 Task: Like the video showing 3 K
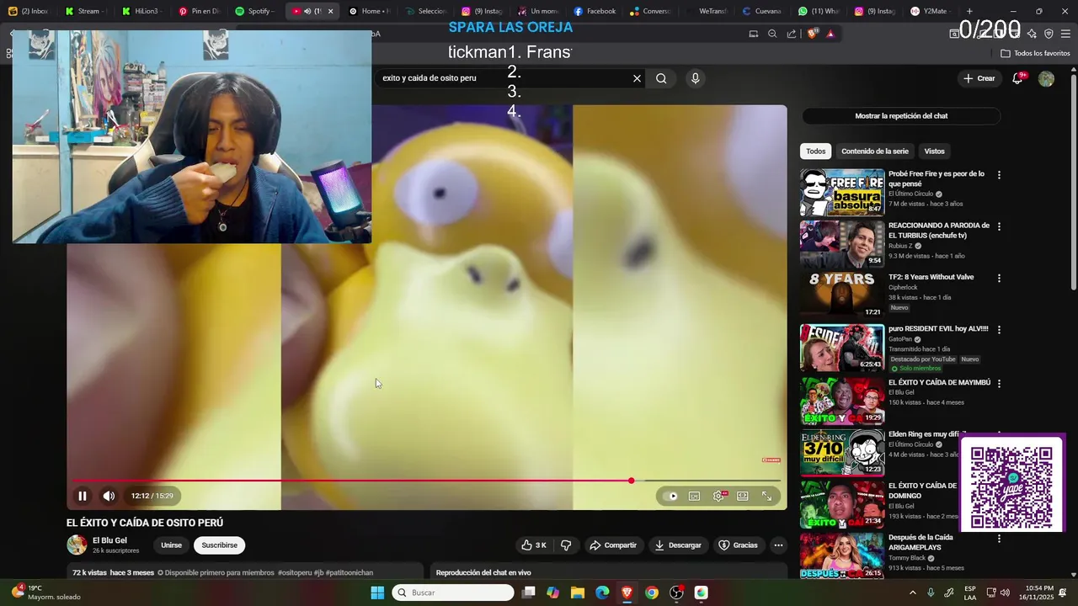click(x=534, y=545)
